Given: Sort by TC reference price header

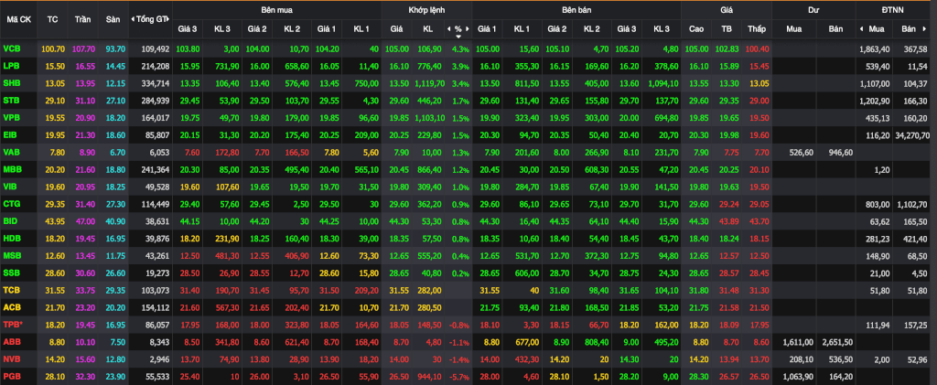Looking at the screenshot, I should [x=52, y=19].
